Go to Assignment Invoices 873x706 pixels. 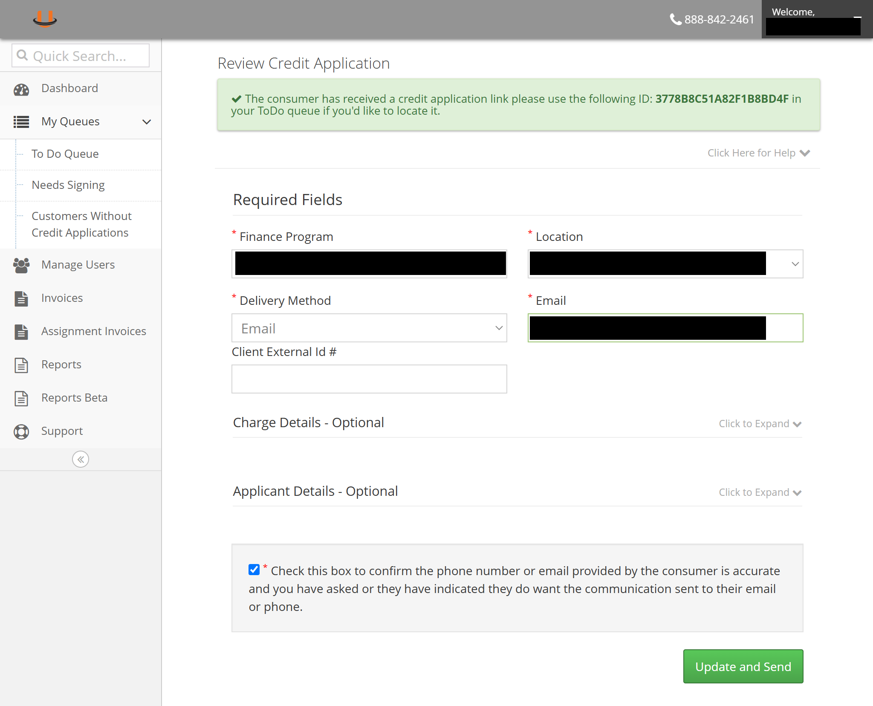(81, 331)
